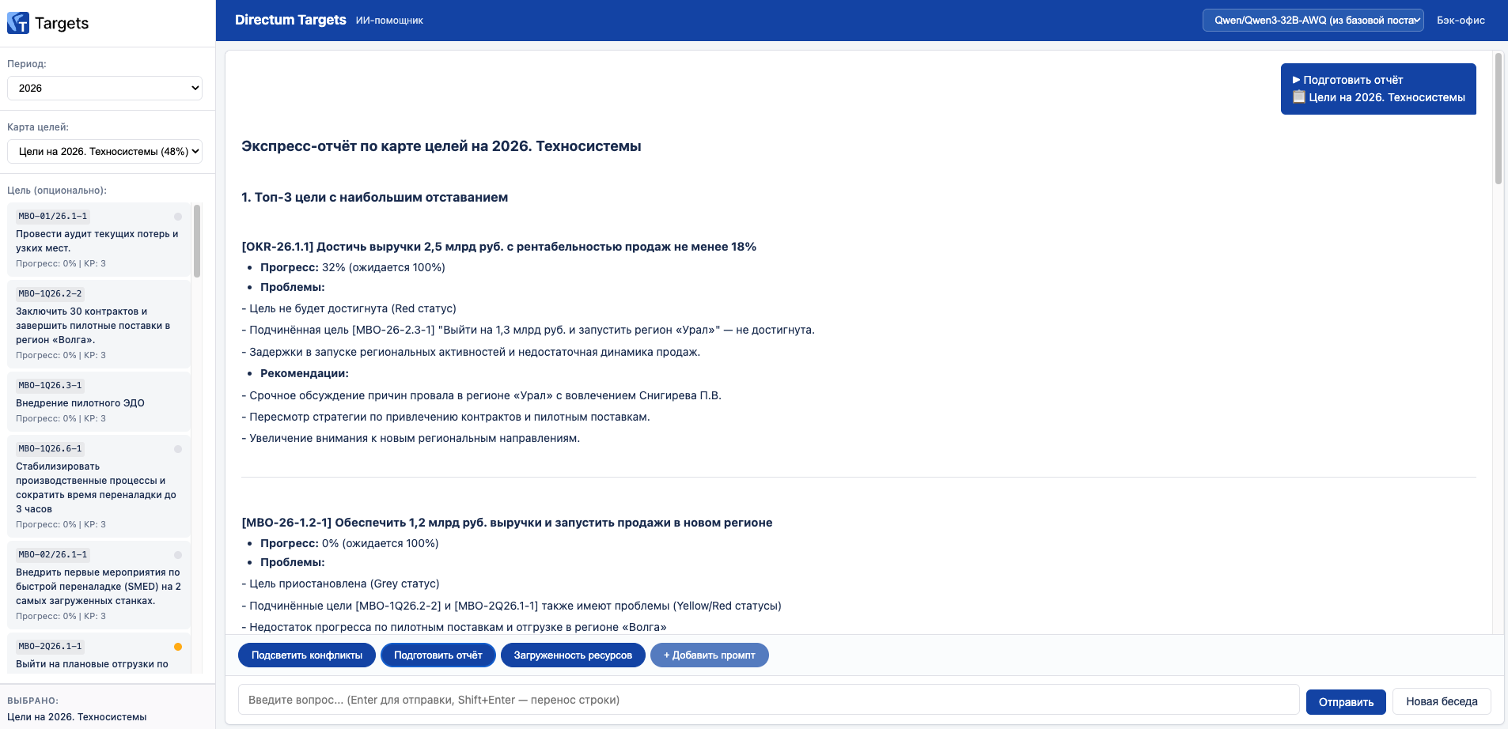Select goal "Выйти на плановые отгрузки по"
This screenshot has width=1508, height=729.
point(99,654)
